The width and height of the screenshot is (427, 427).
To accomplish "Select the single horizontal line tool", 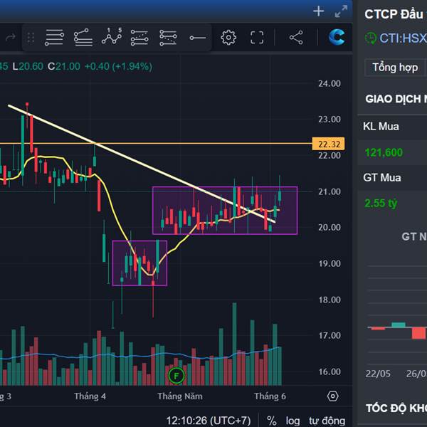I will point(198,38).
